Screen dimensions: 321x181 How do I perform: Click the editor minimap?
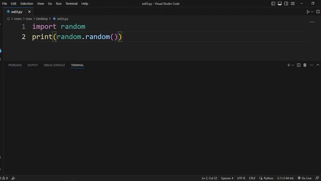(312, 22)
